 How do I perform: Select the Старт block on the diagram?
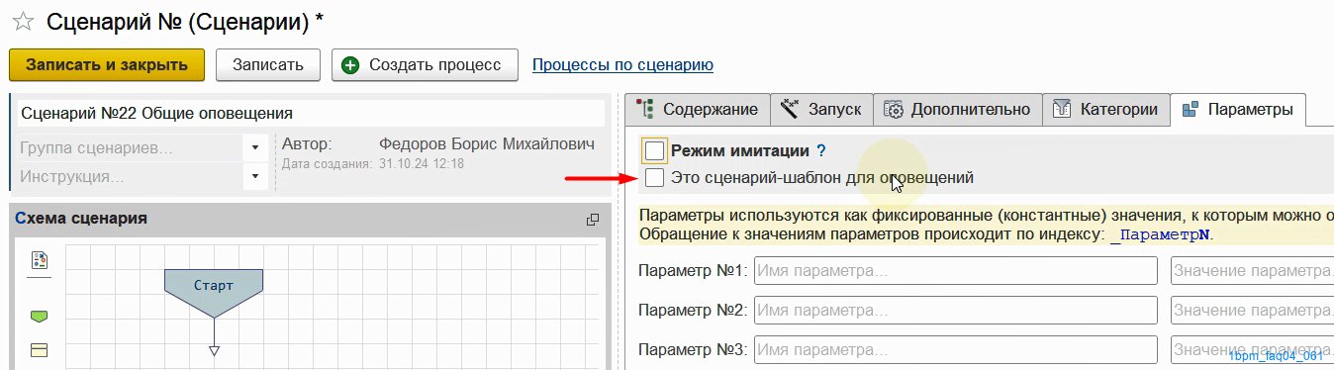pos(214,292)
